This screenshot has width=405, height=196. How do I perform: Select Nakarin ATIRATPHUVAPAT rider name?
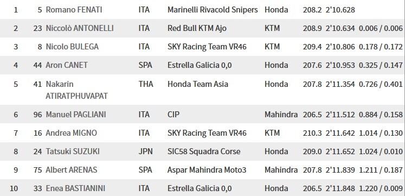(76, 90)
